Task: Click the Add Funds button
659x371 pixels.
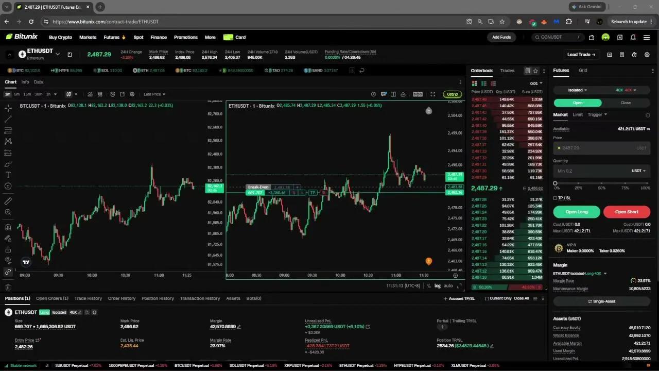Action: click(x=501, y=37)
